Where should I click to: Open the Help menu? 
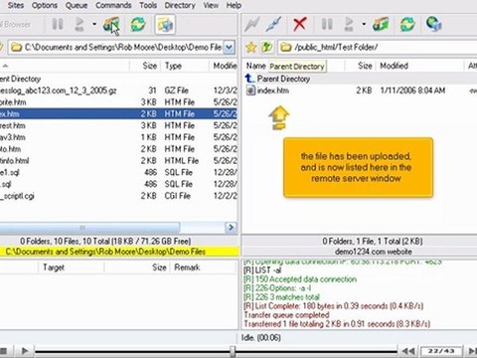coord(234,5)
